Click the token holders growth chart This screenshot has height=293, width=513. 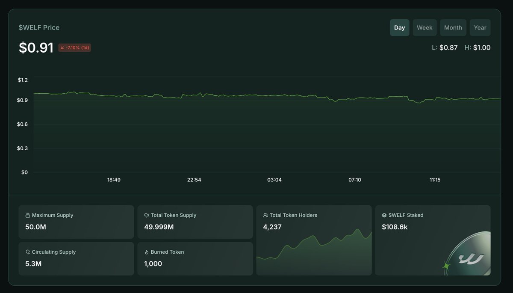tap(314, 252)
